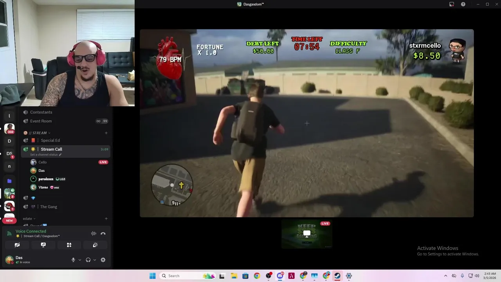Screen dimensions: 501x282
Task: Open Steam from taskbar
Action: tap(337, 276)
